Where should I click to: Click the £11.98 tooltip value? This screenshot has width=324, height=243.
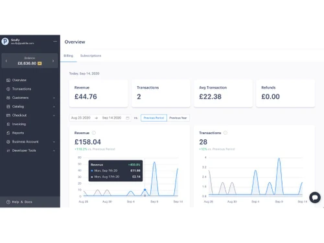point(135,170)
